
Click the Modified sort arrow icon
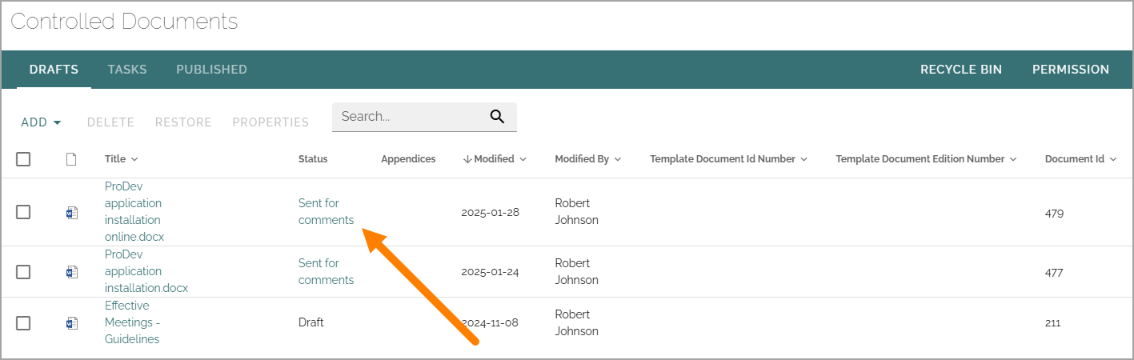(x=467, y=159)
